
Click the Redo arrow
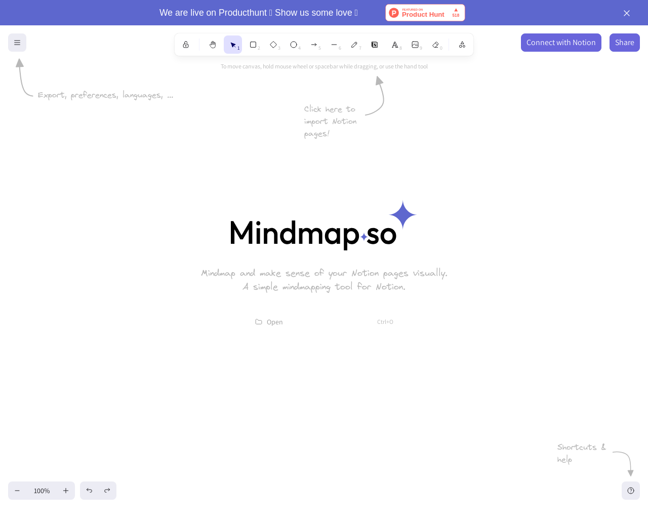(107, 491)
